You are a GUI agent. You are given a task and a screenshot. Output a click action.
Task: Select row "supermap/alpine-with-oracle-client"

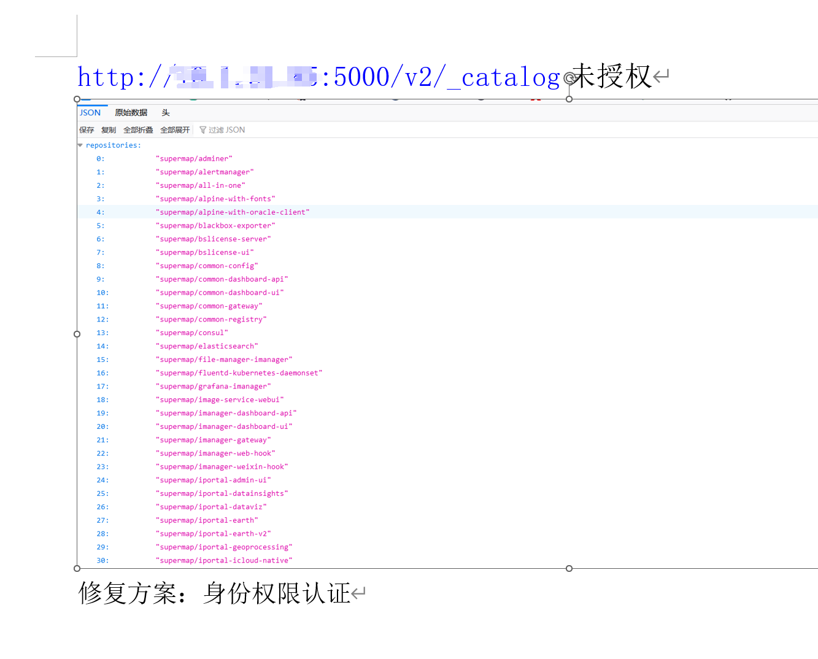447,212
